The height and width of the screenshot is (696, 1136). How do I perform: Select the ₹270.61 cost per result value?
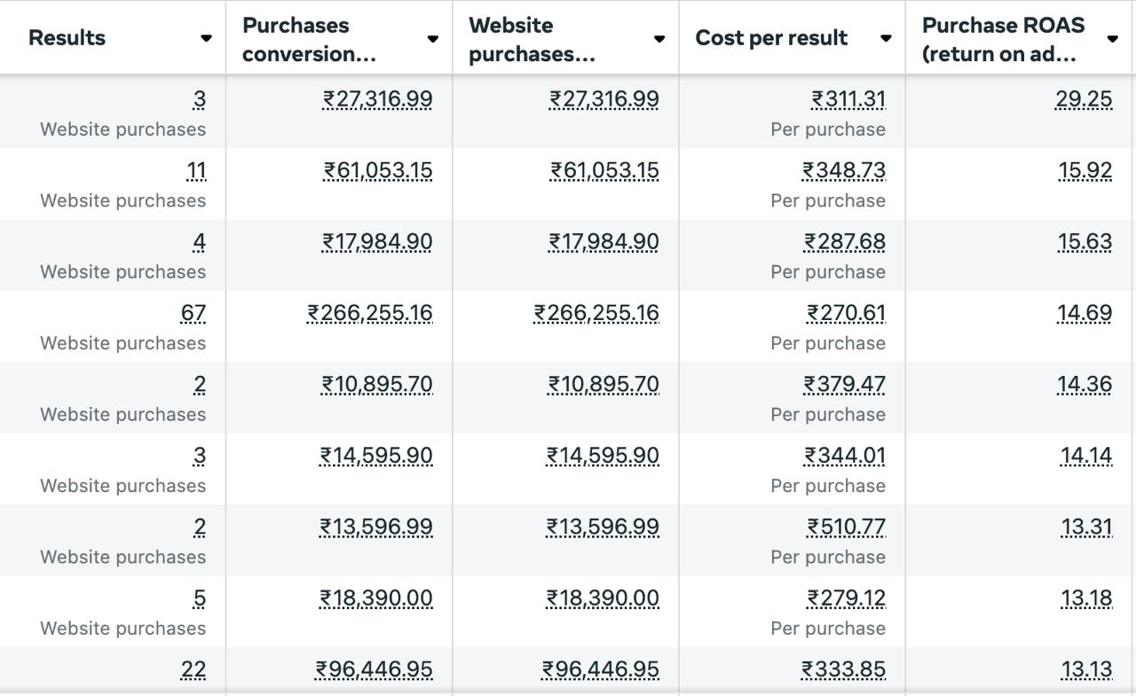(846, 313)
